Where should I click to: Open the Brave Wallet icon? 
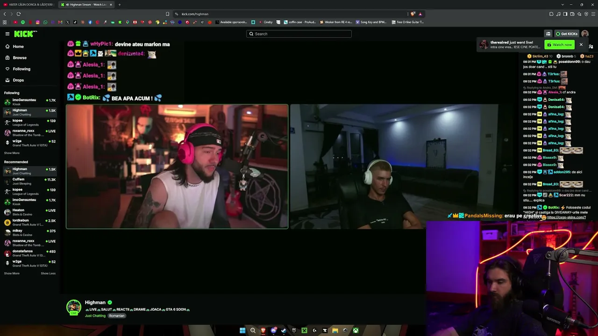pyautogui.click(x=572, y=14)
